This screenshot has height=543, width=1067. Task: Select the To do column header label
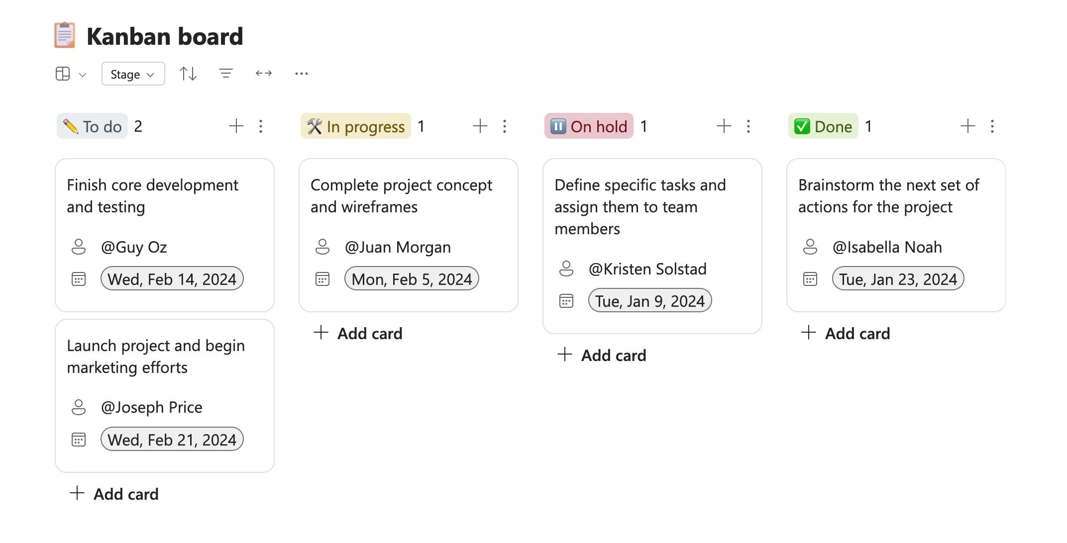[x=92, y=126]
